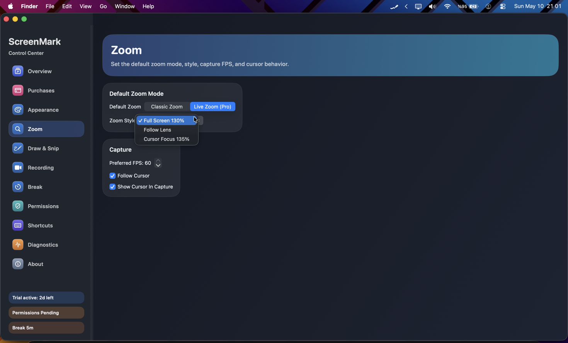568x343 pixels.
Task: Open the Overview sidebar icon
Action: coord(18,71)
